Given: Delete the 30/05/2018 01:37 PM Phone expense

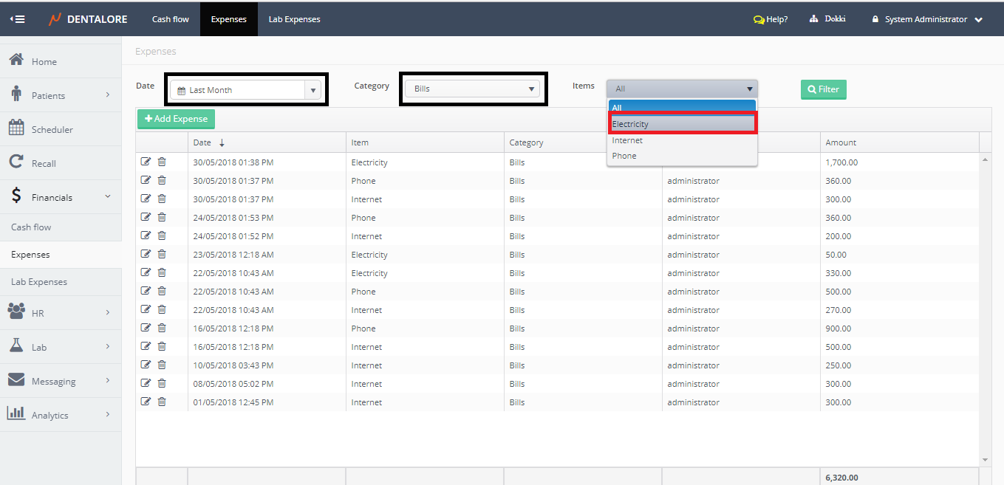Looking at the screenshot, I should tap(162, 180).
